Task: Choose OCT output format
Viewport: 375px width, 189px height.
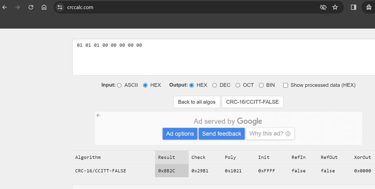Action: [238, 85]
